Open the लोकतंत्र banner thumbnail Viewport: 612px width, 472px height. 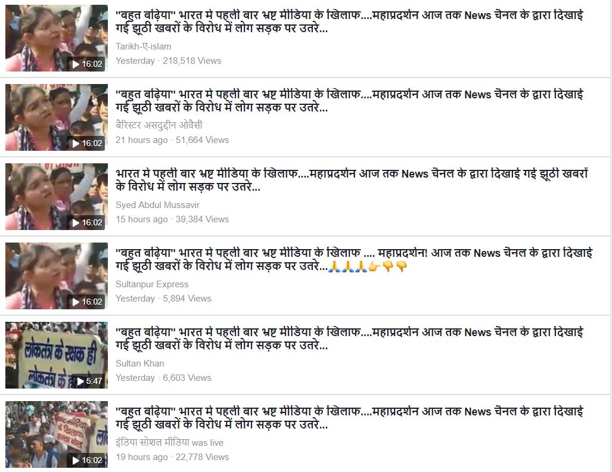57,355
